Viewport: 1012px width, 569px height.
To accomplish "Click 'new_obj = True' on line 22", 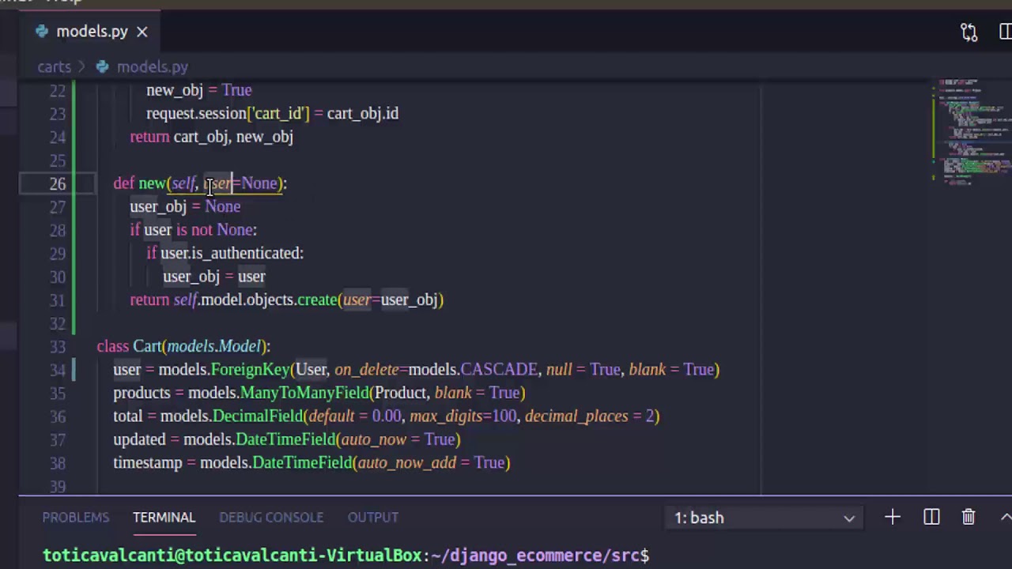I will pos(199,90).
